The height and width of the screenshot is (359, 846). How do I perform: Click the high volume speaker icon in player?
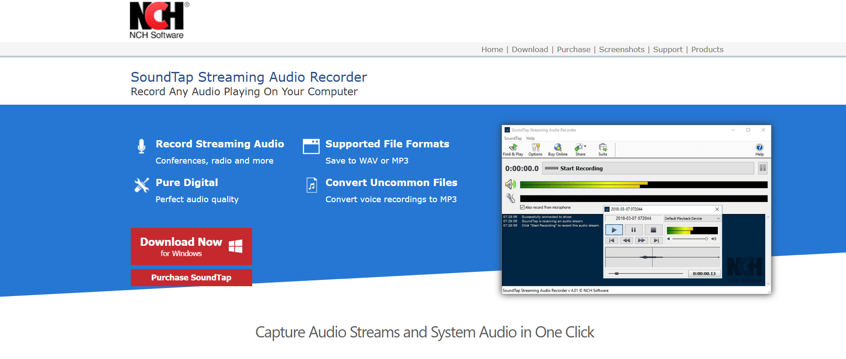714,239
